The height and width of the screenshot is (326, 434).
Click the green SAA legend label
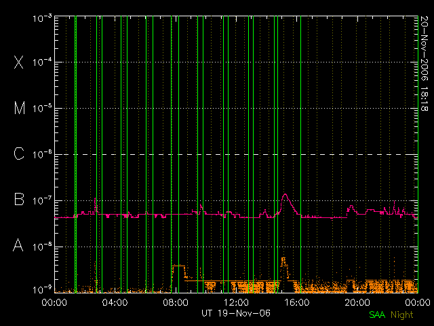tap(377, 315)
